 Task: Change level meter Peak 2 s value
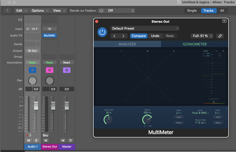pos(218,113)
